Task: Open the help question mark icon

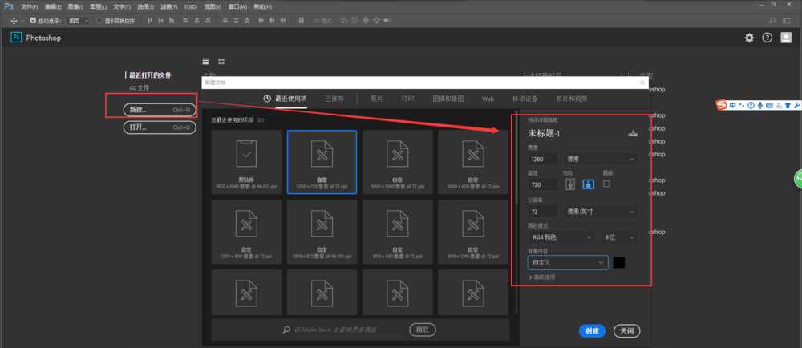Action: tap(767, 38)
